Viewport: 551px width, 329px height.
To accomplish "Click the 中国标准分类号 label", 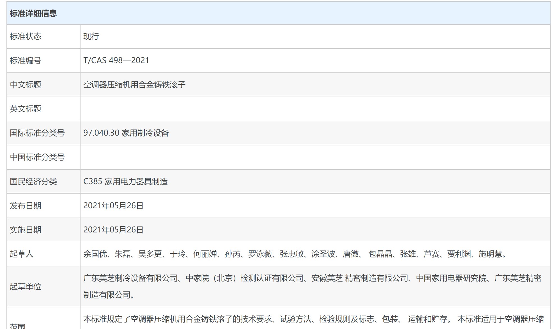I will pyautogui.click(x=37, y=157).
